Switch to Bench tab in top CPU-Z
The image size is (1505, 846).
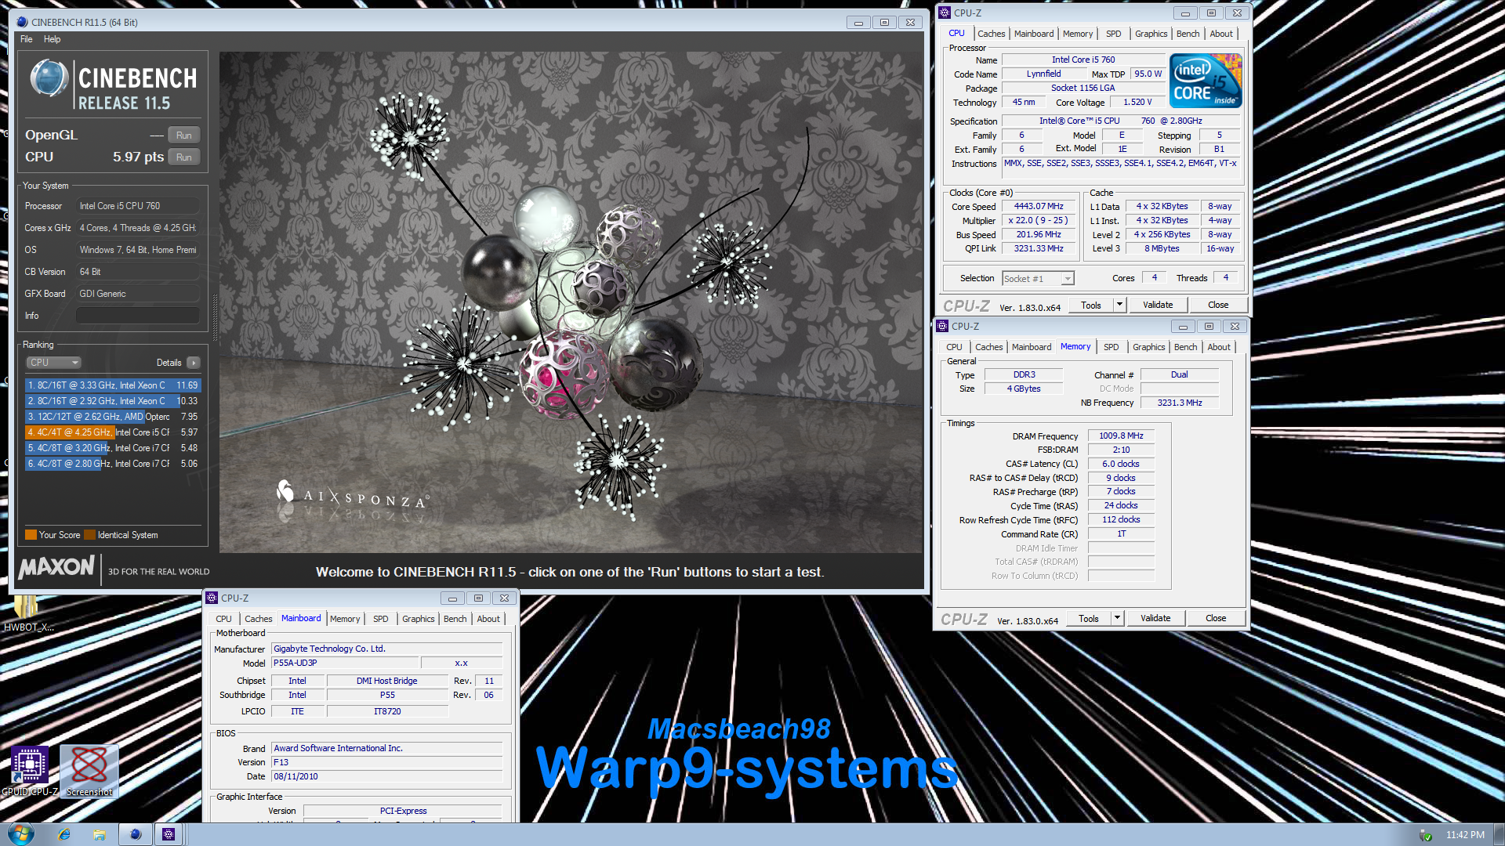pyautogui.click(x=1188, y=34)
